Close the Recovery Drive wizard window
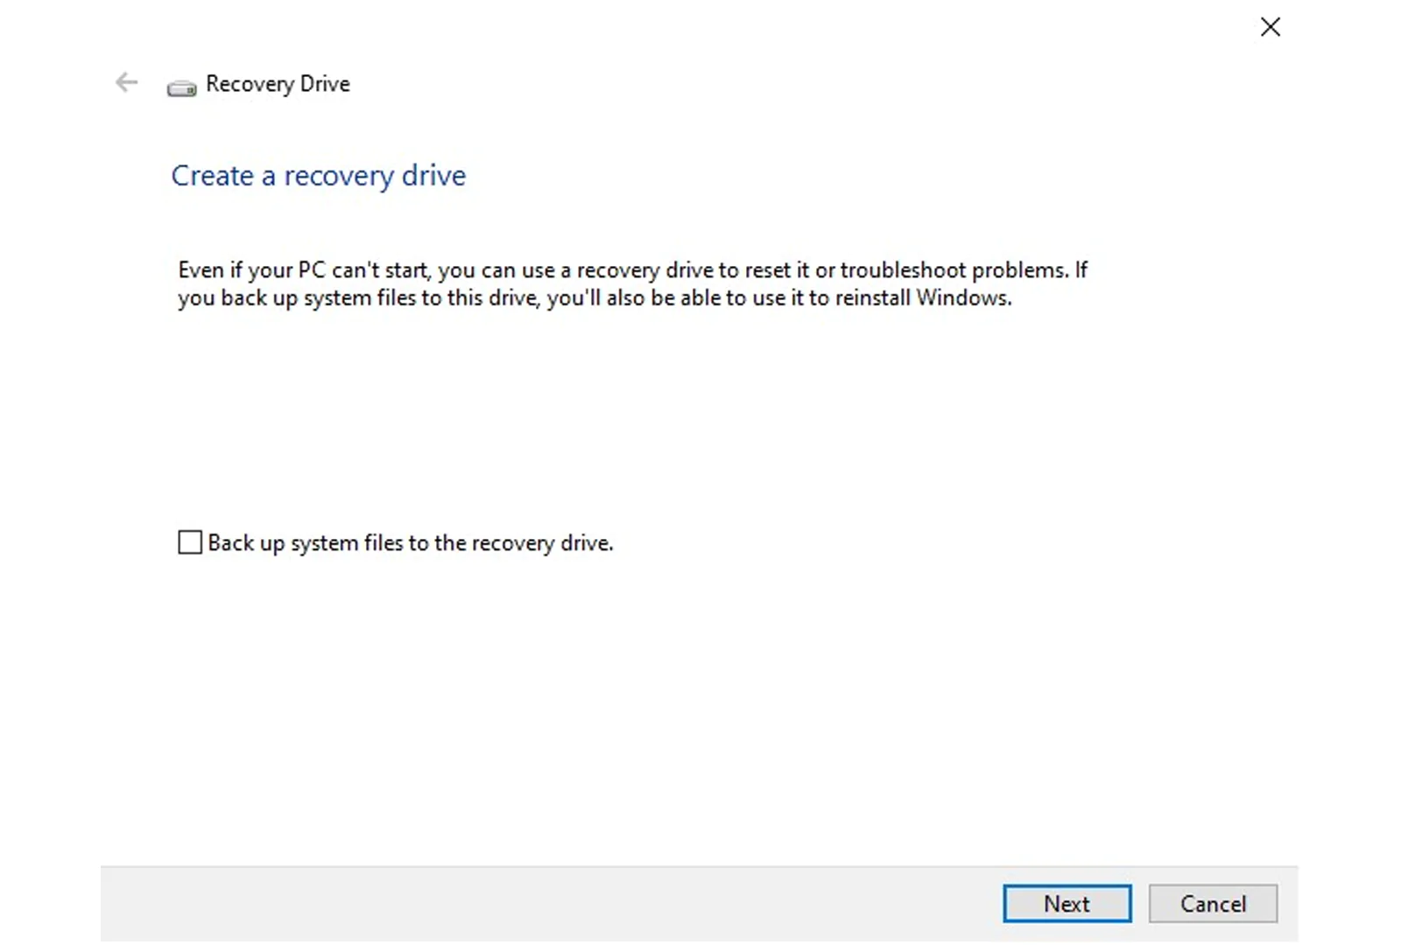The image size is (1401, 945). click(x=1270, y=27)
